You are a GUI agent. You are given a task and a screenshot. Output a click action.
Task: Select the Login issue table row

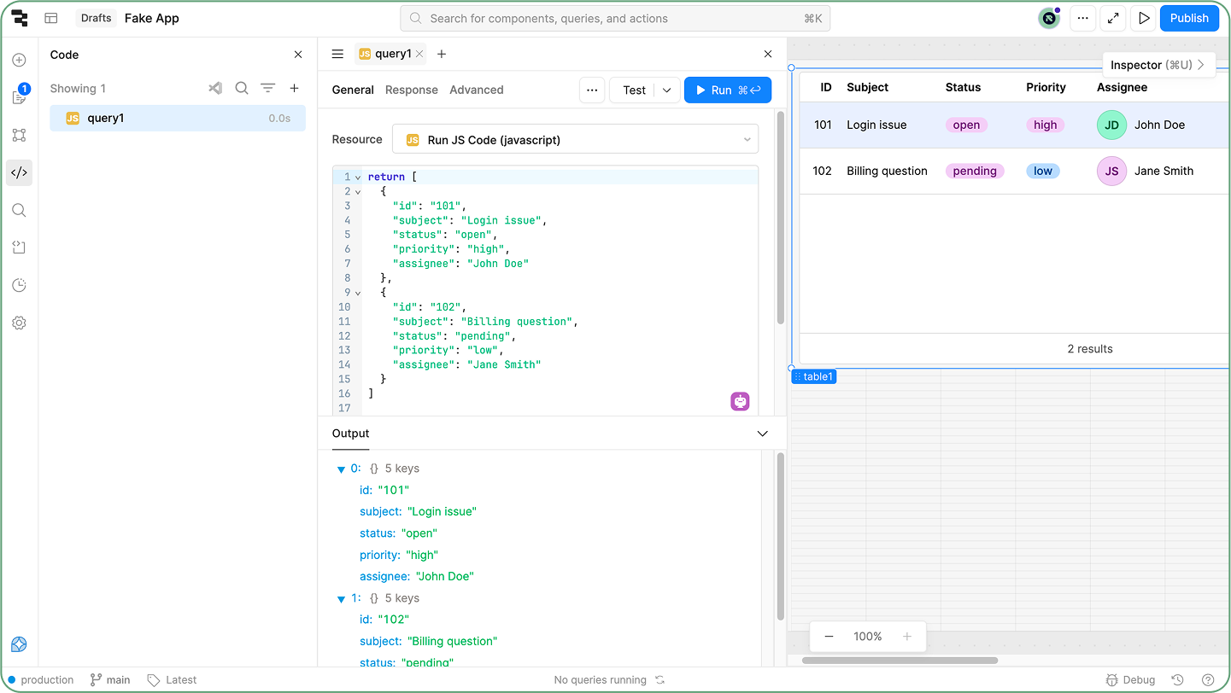tap(1014, 125)
